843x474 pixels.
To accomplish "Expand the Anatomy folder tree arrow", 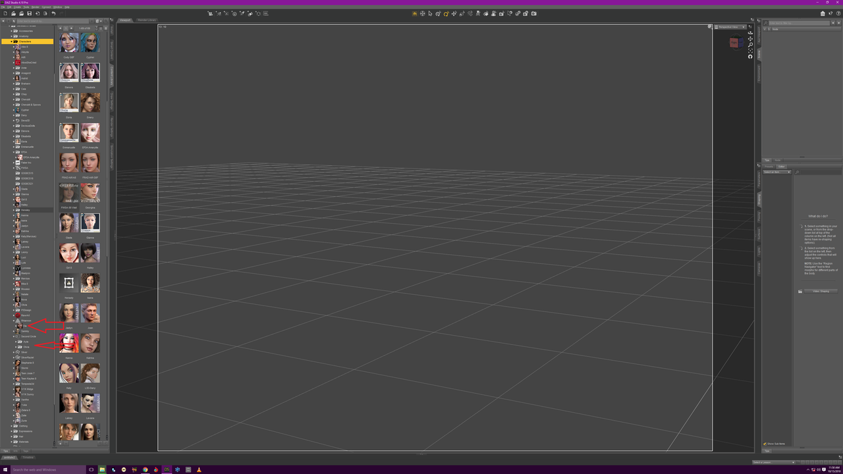I will click(12, 36).
